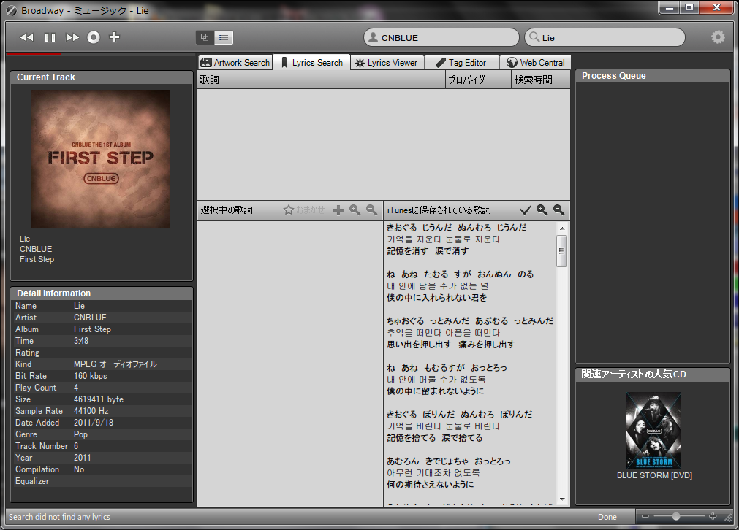
Task: Click the Current Track panel header
Action: pos(102,77)
